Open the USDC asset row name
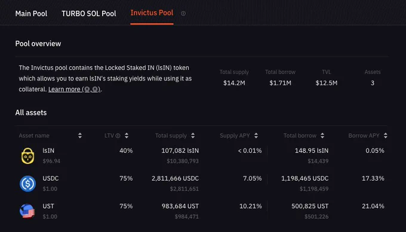This screenshot has height=232, width=406. point(51,178)
